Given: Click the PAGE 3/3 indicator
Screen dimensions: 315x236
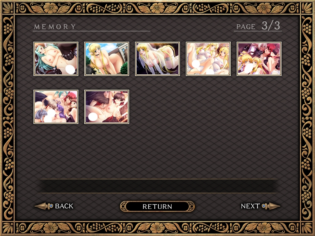Looking at the screenshot, I should click(258, 26).
